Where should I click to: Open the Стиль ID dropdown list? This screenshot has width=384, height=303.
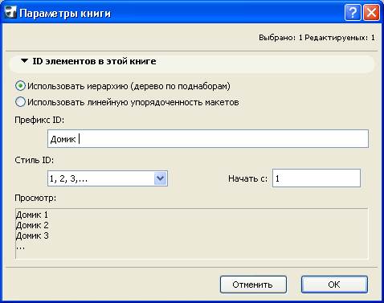pos(160,178)
